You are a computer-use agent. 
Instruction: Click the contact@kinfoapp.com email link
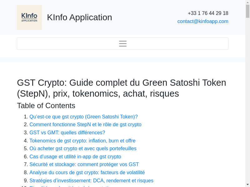coord(203,22)
